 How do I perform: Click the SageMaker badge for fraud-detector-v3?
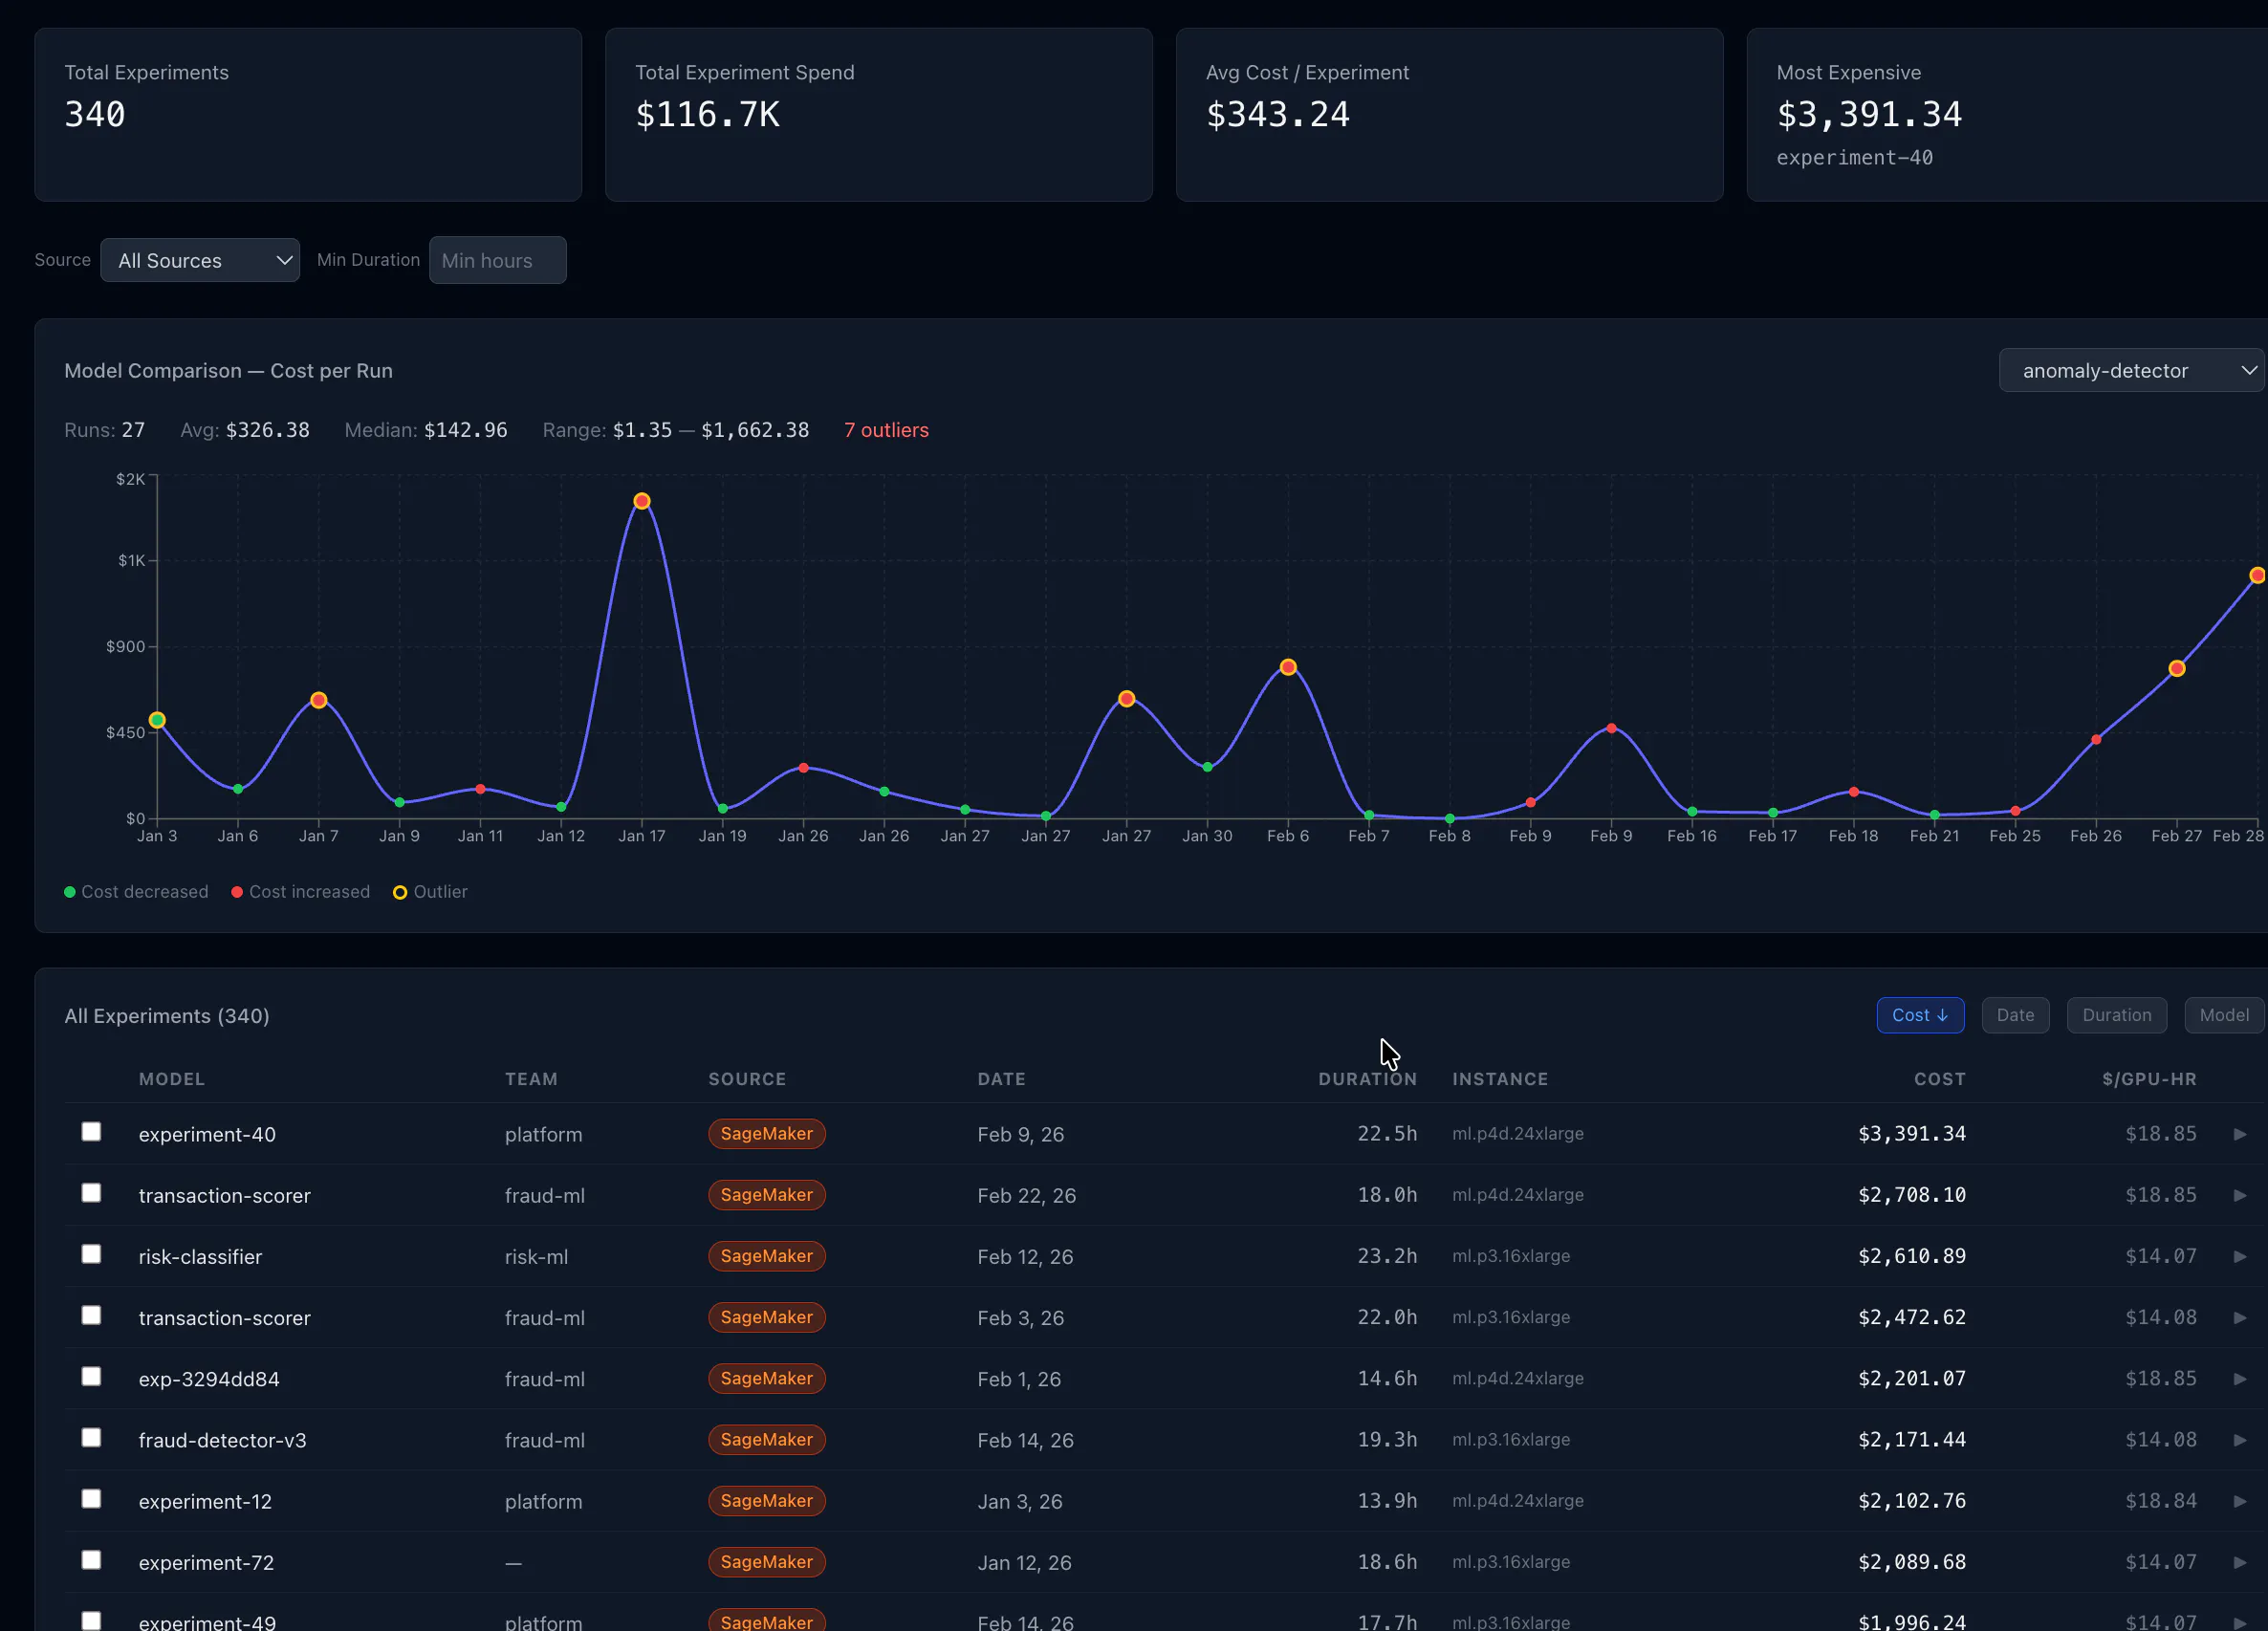pyautogui.click(x=766, y=1440)
